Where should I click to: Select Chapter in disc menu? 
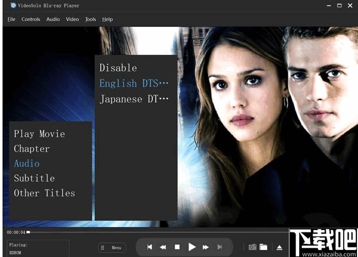(31, 149)
